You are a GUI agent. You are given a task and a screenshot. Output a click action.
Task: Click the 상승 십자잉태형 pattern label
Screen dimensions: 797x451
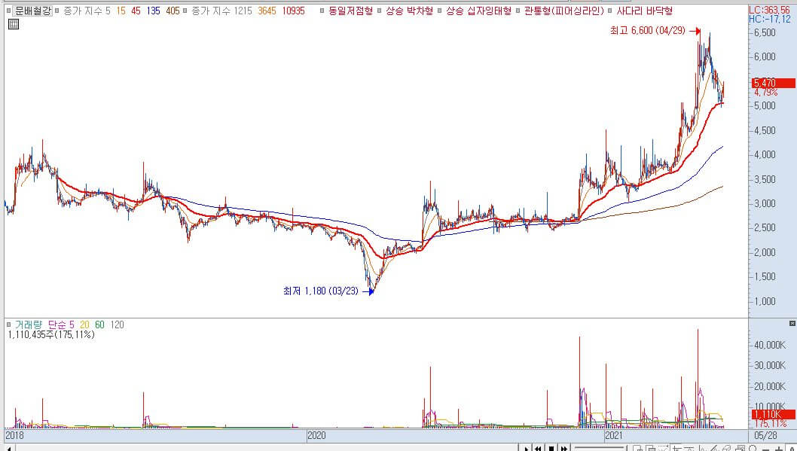click(x=478, y=11)
